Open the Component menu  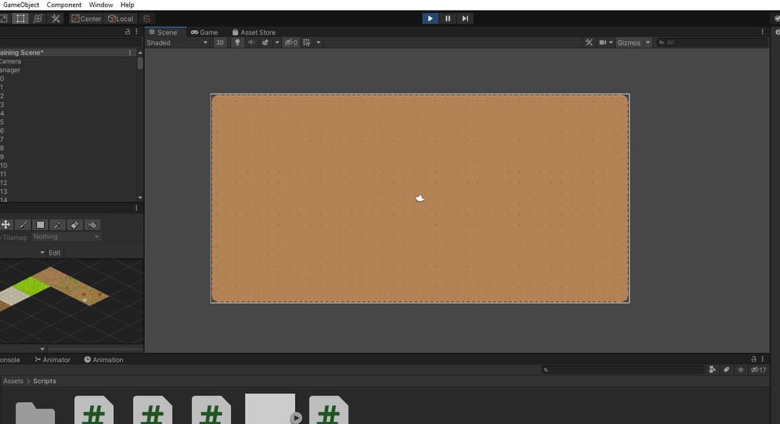(64, 5)
